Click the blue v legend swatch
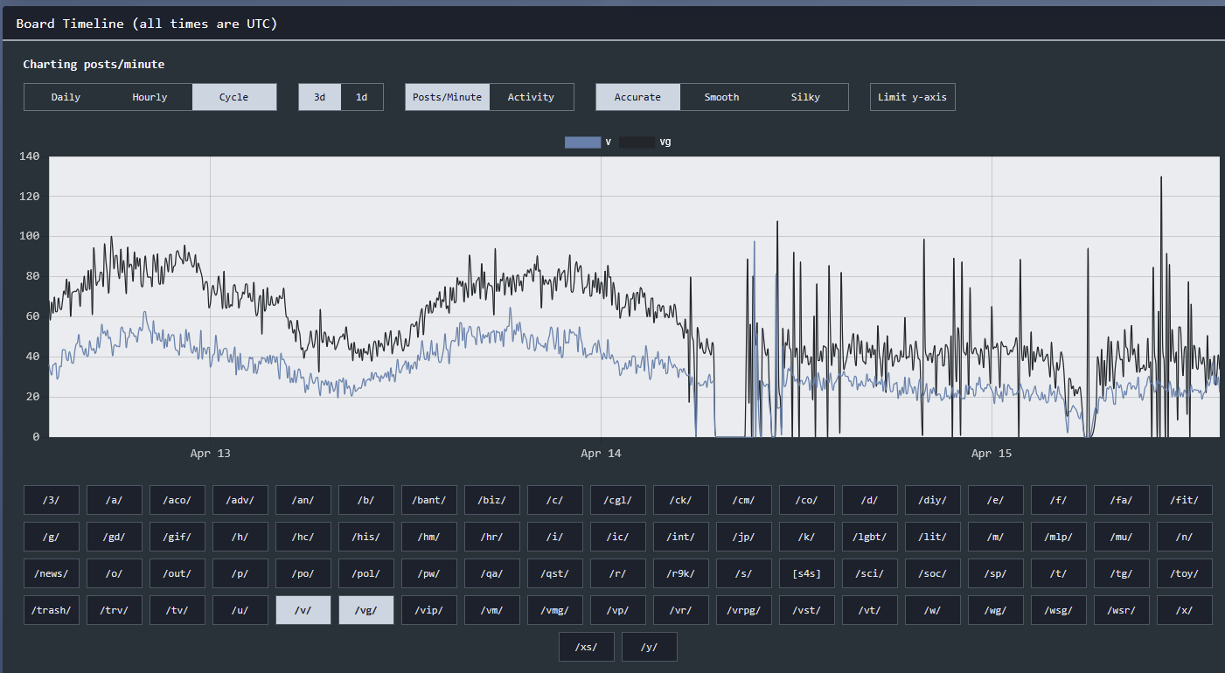This screenshot has width=1225, height=673. click(582, 142)
